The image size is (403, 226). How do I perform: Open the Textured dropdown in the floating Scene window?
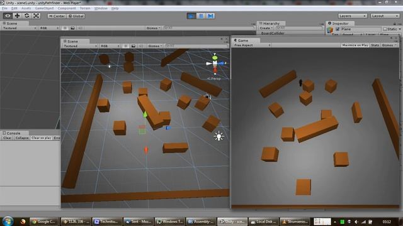coord(80,46)
